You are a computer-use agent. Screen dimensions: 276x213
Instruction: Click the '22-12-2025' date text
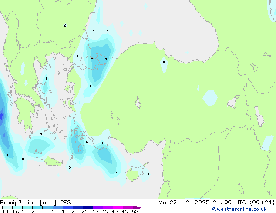(x=189, y=203)
